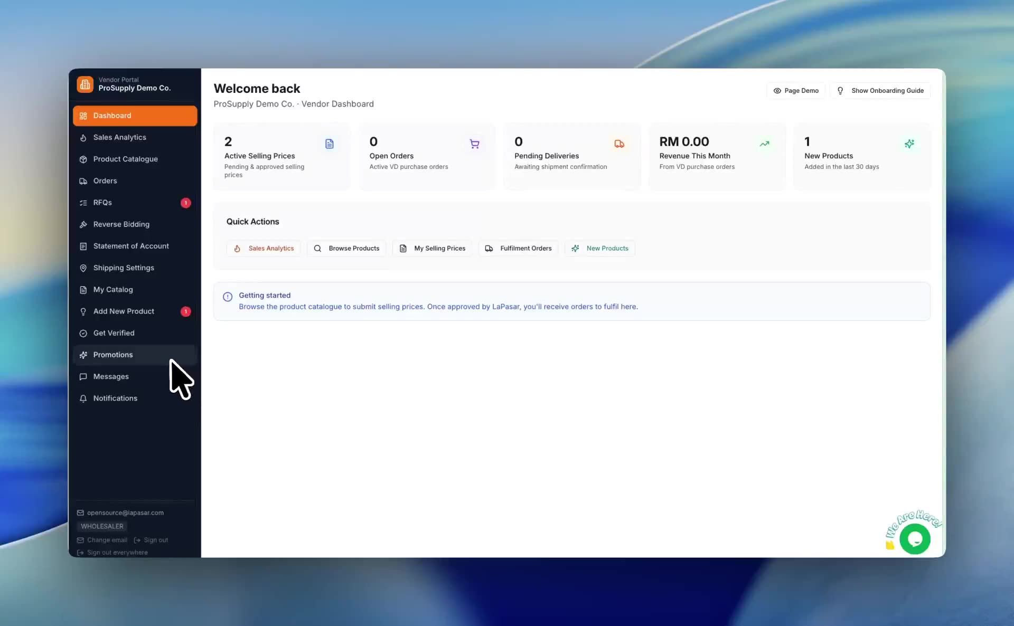Click the document icon on Active Selling Prices card
The height and width of the screenshot is (626, 1014).
(330, 144)
